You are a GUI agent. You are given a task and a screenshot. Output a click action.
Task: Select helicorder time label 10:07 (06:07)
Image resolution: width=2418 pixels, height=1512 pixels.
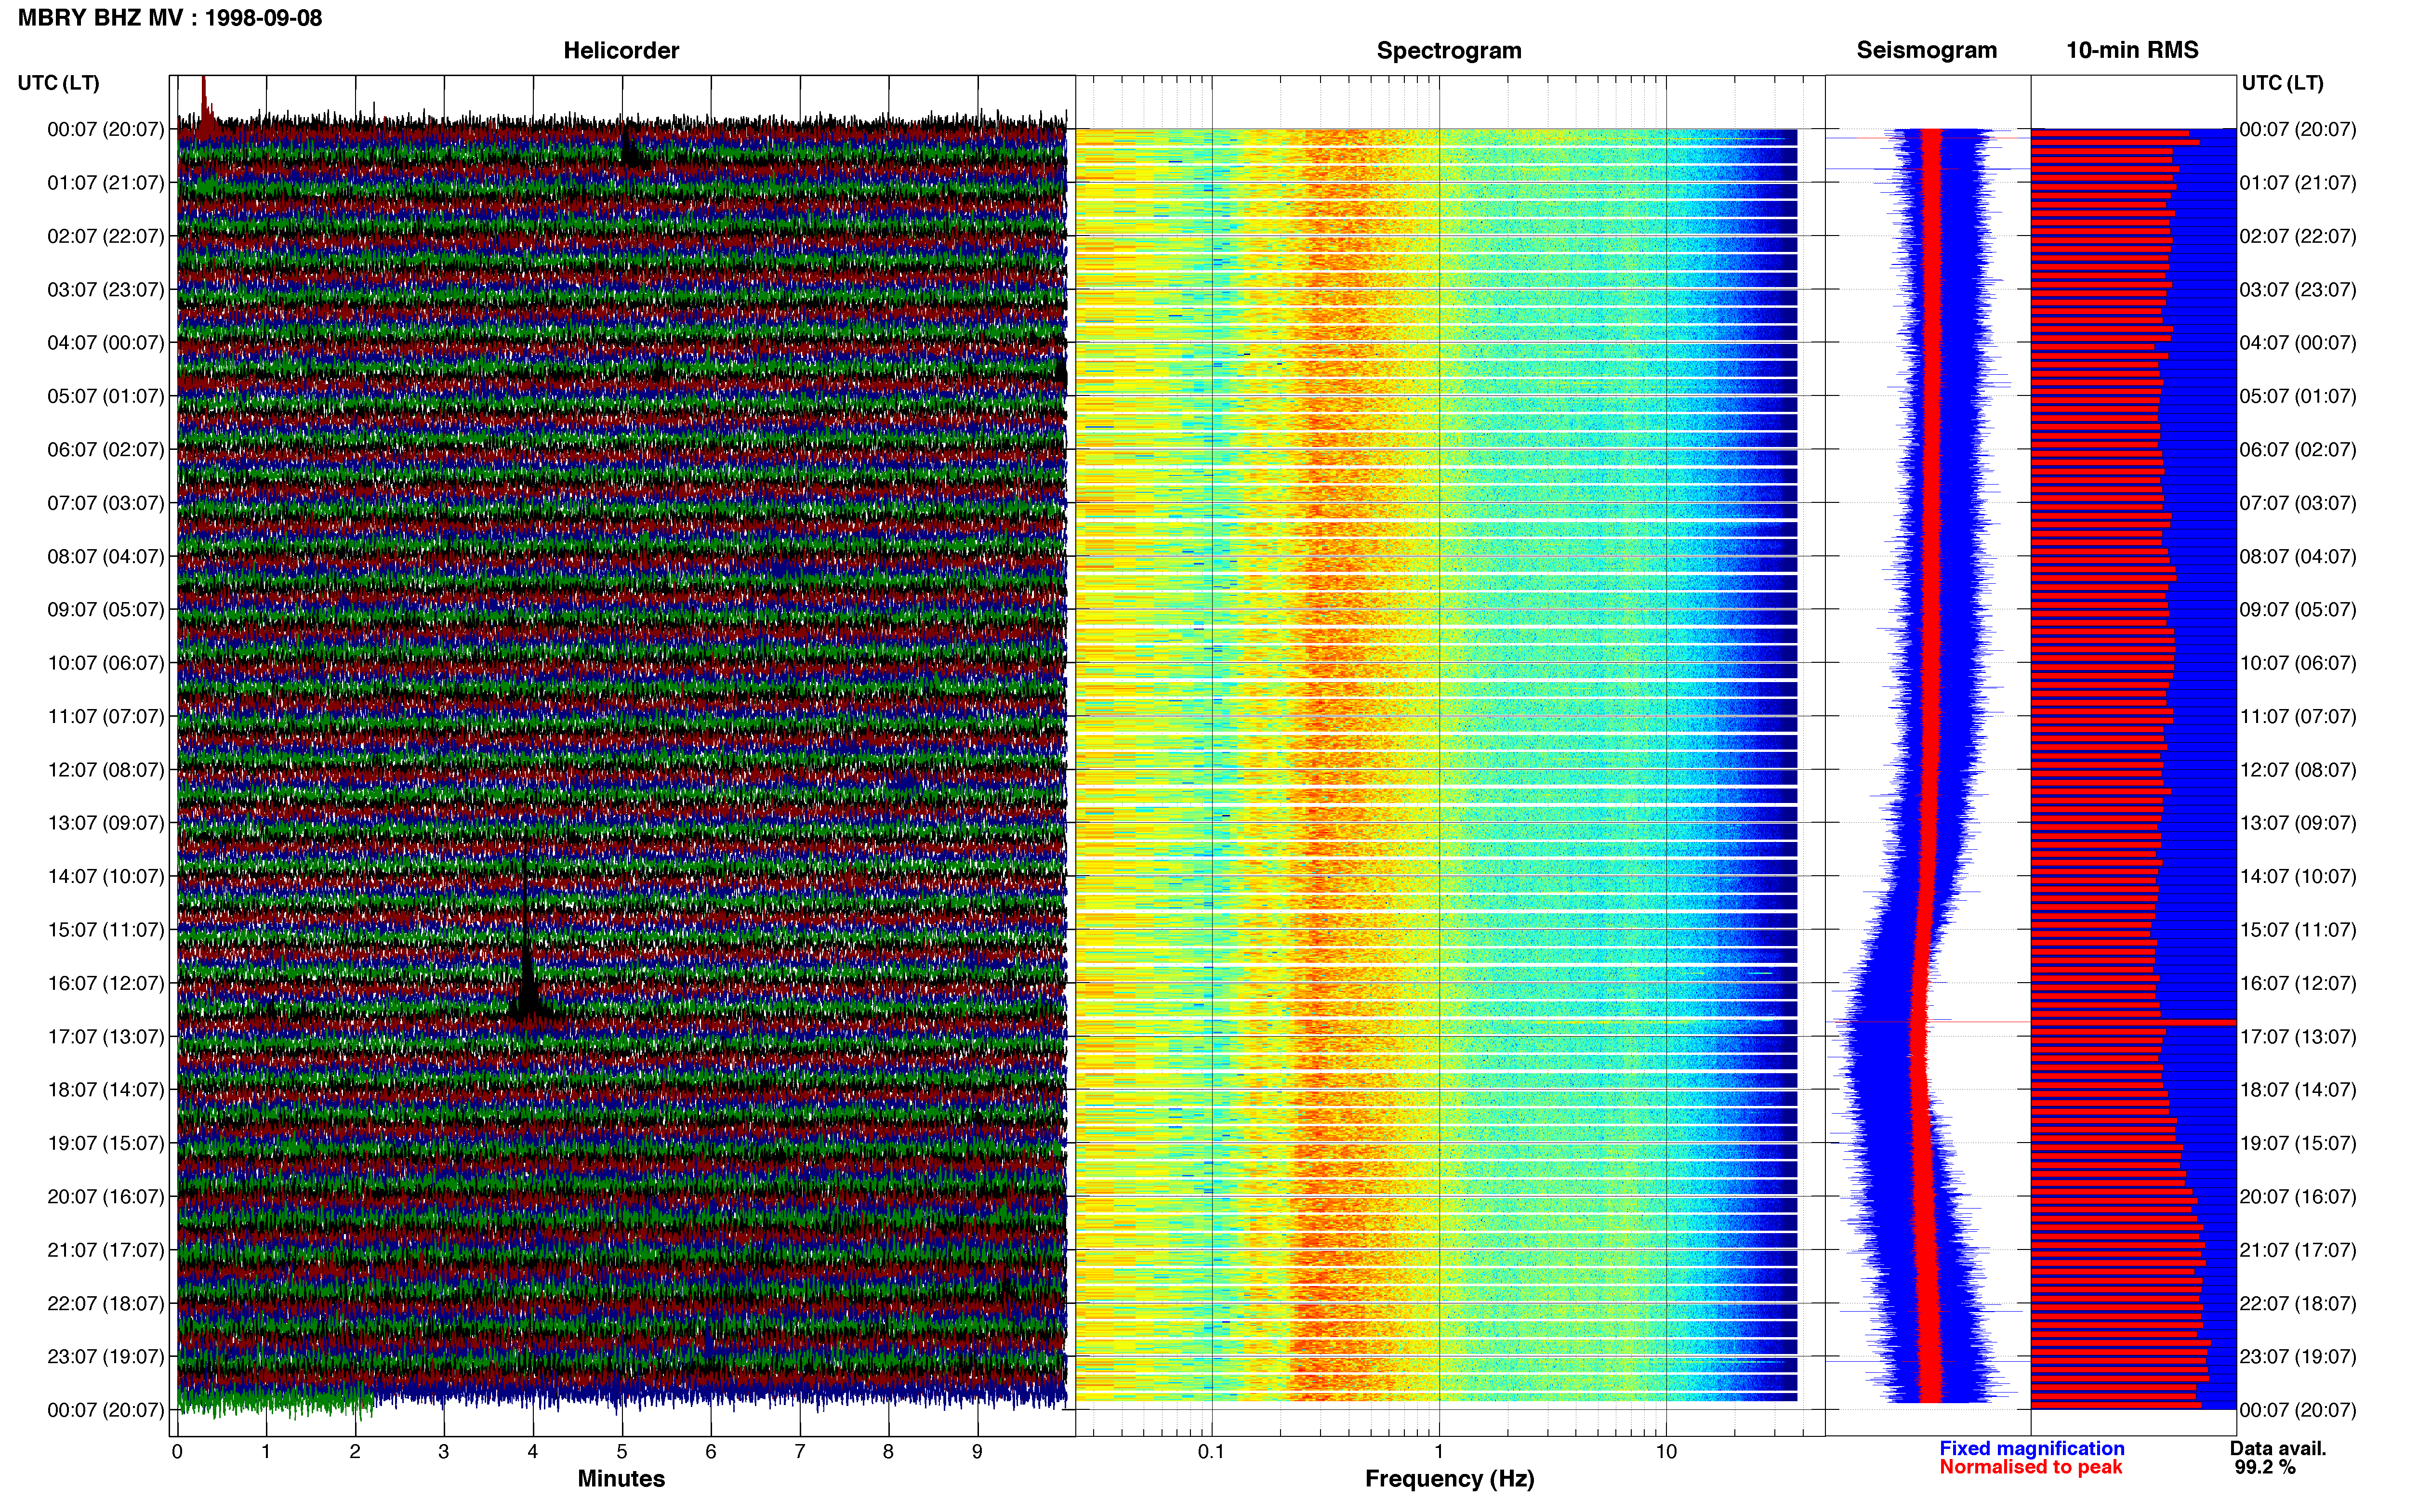tap(105, 663)
